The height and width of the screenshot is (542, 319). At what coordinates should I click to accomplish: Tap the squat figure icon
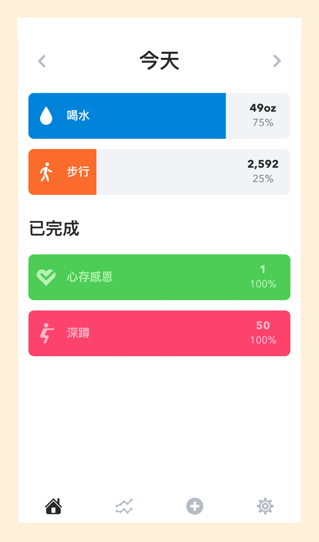tap(46, 333)
